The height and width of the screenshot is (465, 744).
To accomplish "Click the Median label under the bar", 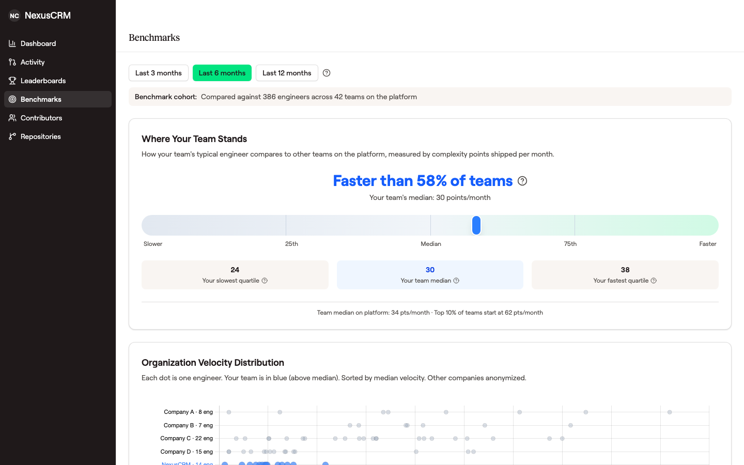I will click(431, 244).
